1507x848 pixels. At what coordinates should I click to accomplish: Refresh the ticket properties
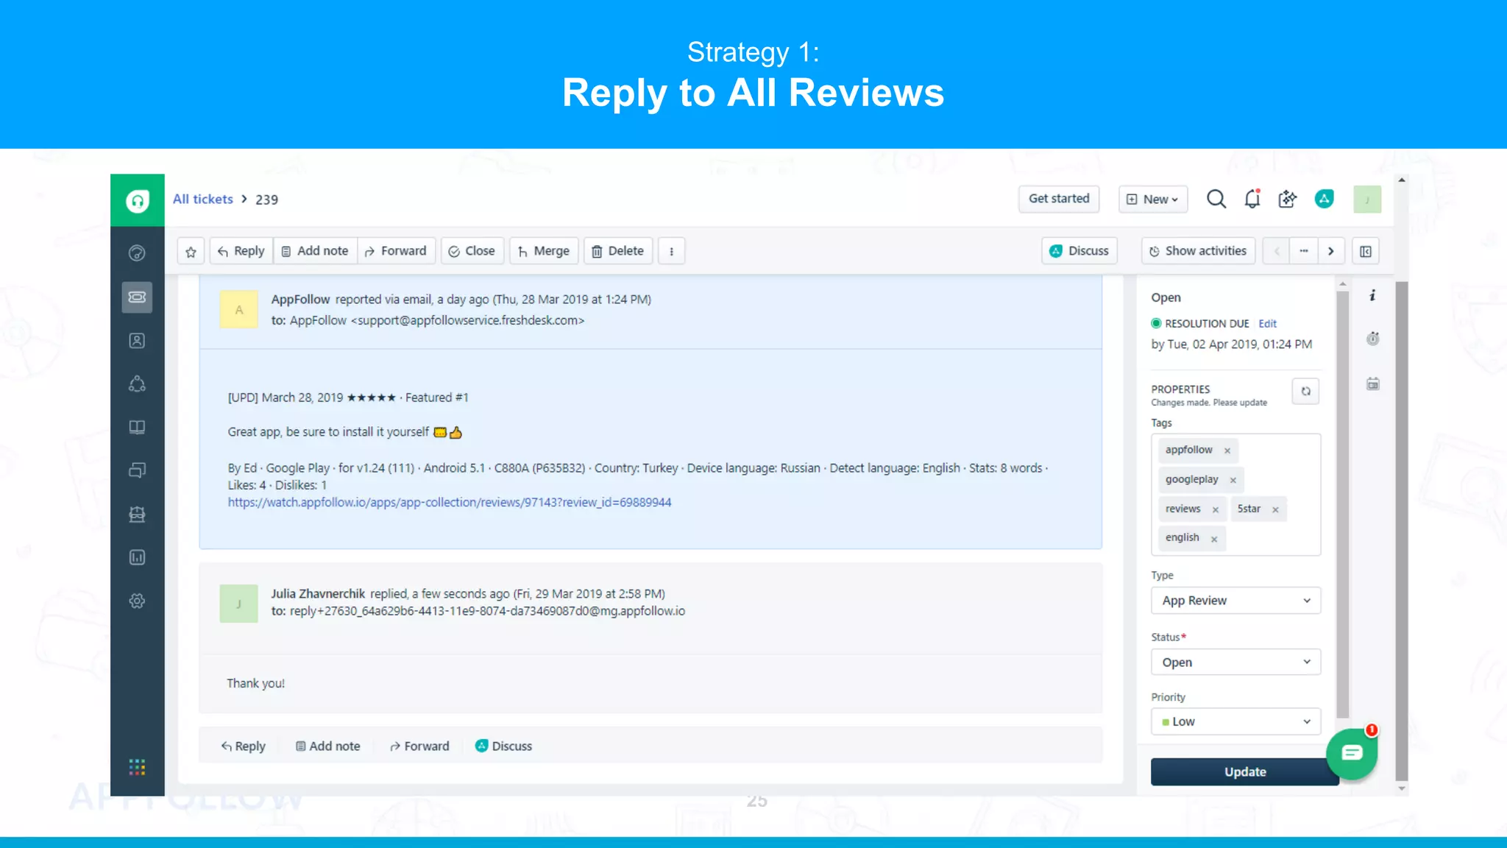pyautogui.click(x=1305, y=392)
